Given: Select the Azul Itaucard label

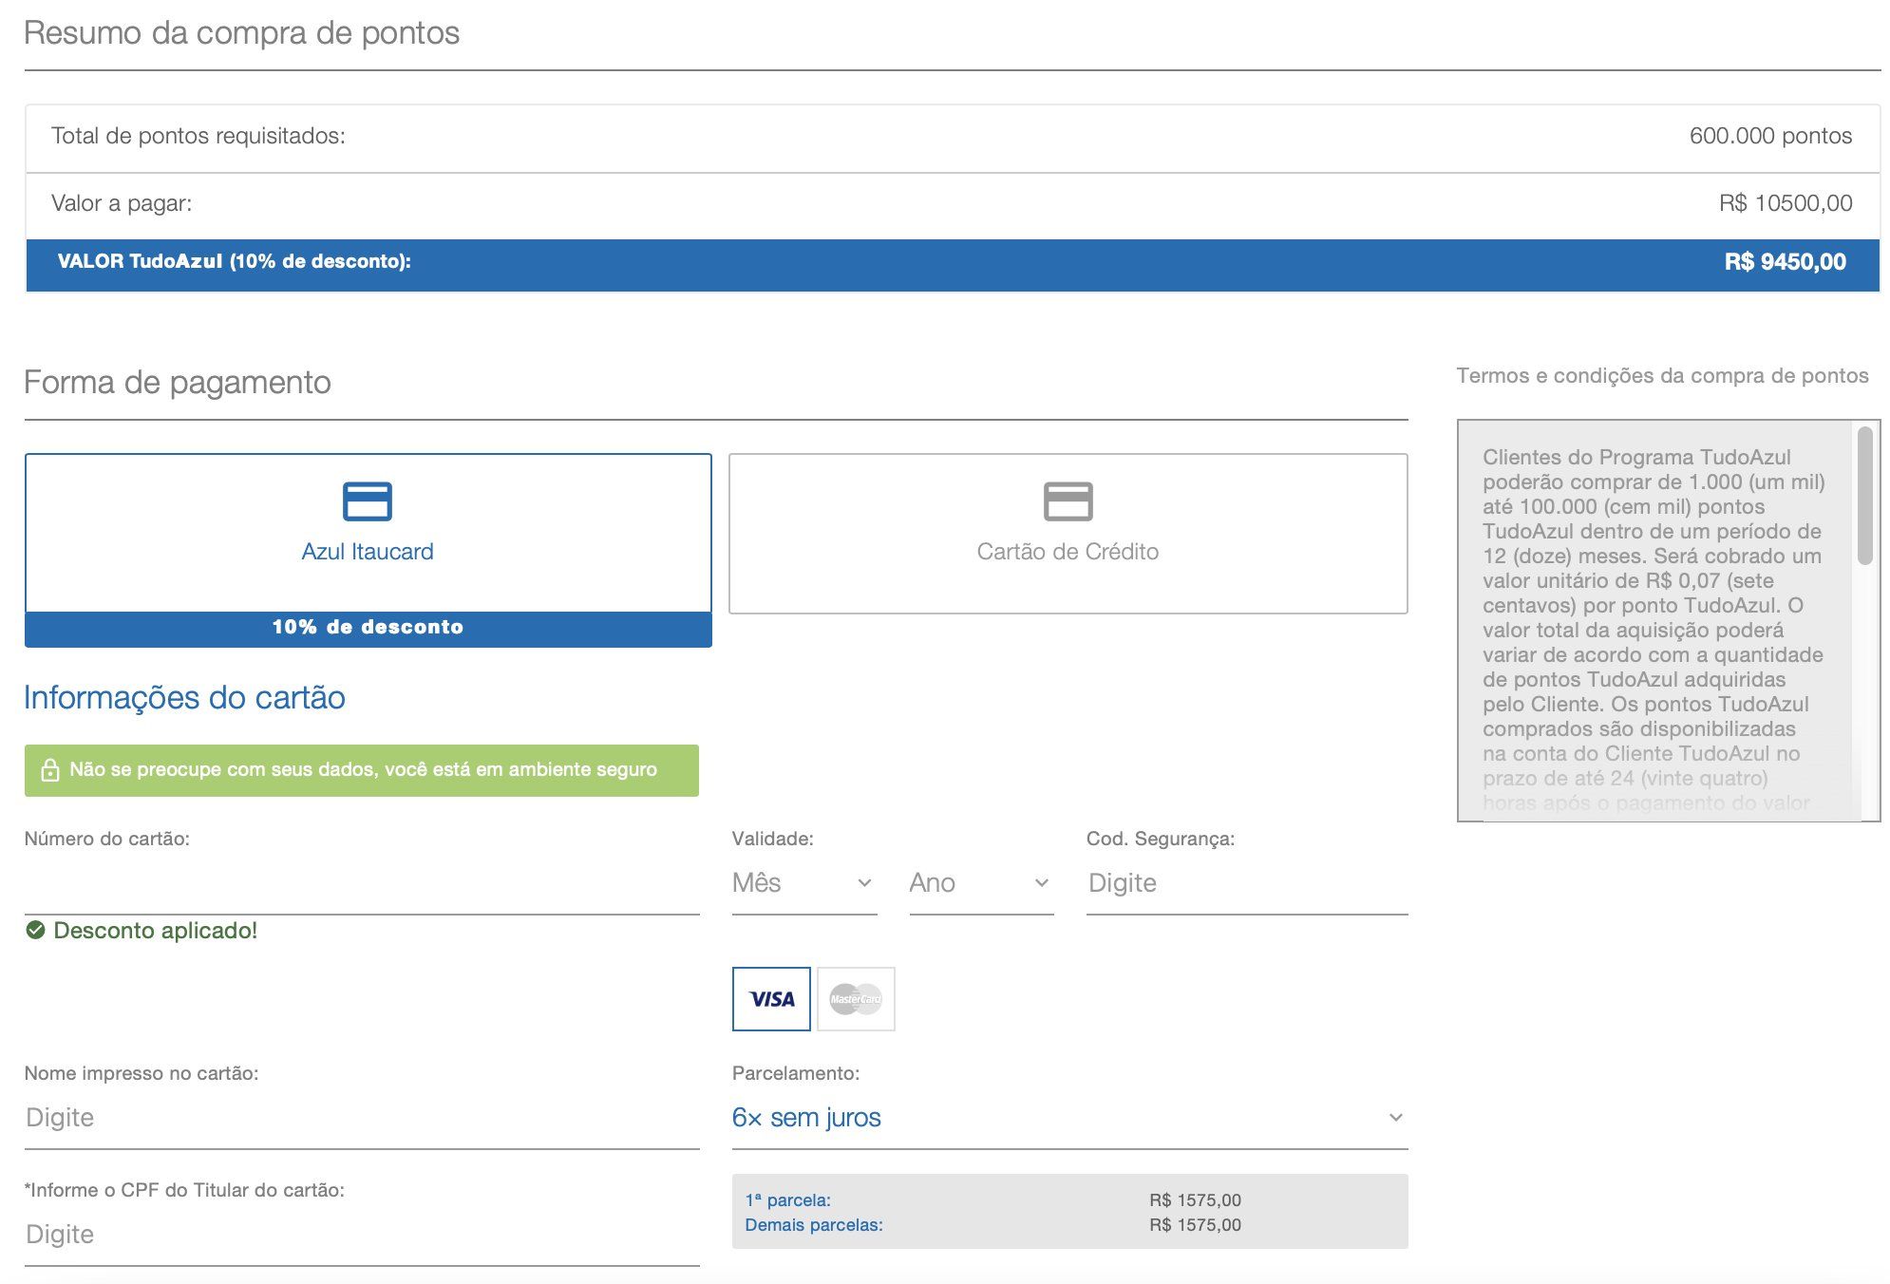Looking at the screenshot, I should pos(368,552).
